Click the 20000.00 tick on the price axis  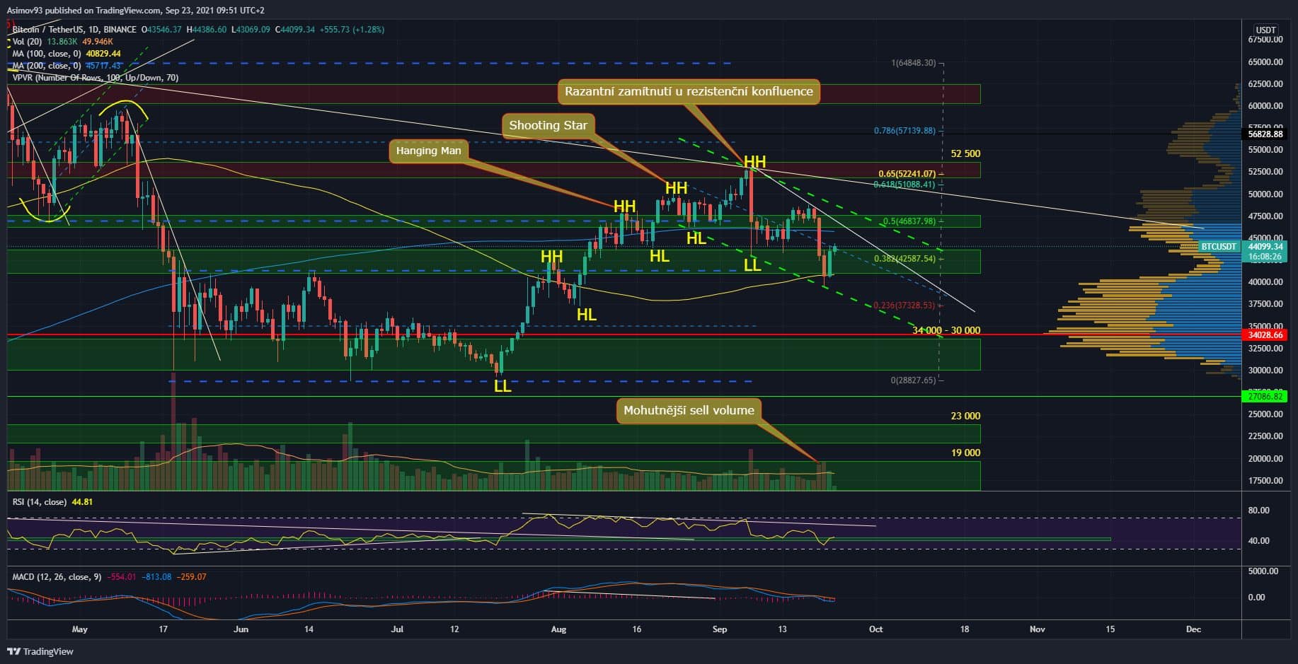[x=1265, y=459]
